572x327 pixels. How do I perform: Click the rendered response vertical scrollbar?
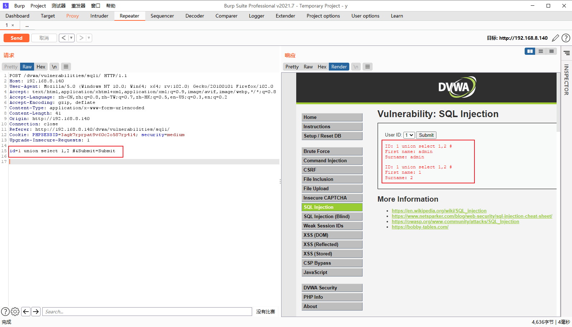[558, 102]
